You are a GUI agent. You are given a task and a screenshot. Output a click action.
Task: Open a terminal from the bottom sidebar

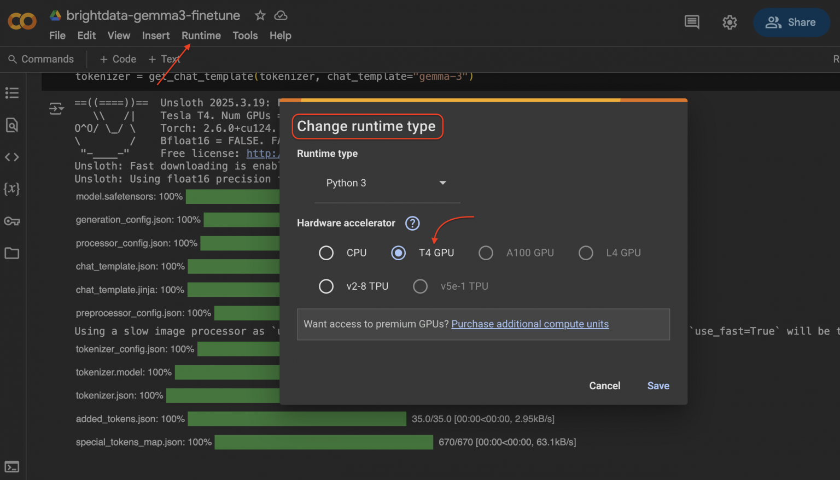[12, 466]
